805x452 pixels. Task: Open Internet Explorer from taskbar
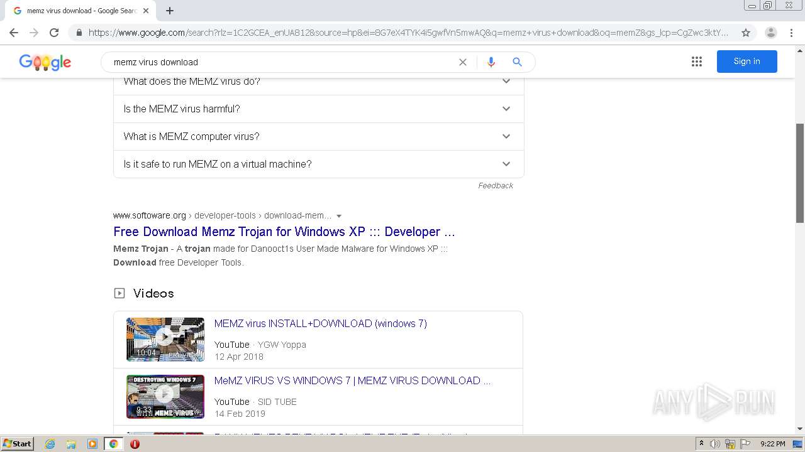click(x=50, y=444)
